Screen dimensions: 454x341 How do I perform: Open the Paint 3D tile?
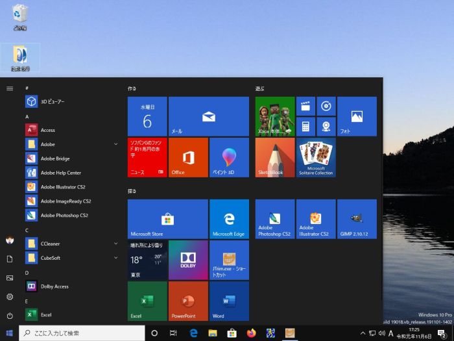(x=229, y=157)
